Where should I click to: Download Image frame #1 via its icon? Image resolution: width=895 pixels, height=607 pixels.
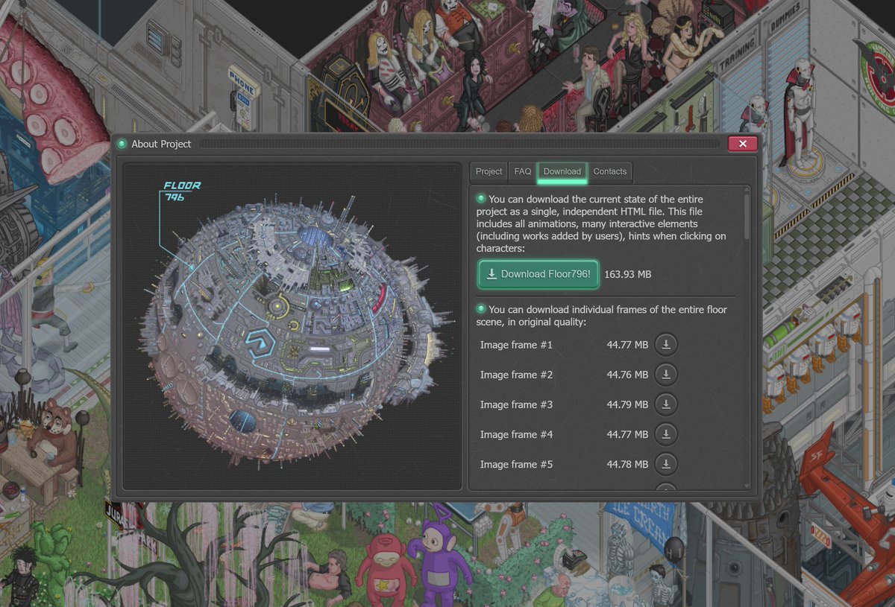coord(666,345)
